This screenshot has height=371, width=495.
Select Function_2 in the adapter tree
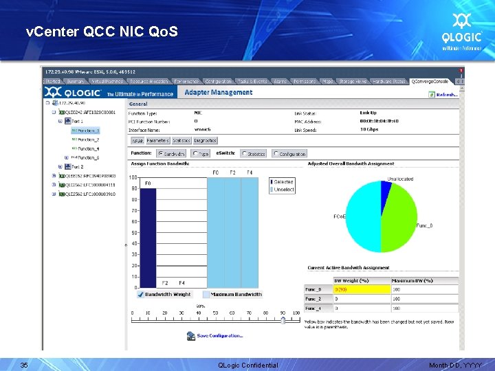(x=89, y=139)
